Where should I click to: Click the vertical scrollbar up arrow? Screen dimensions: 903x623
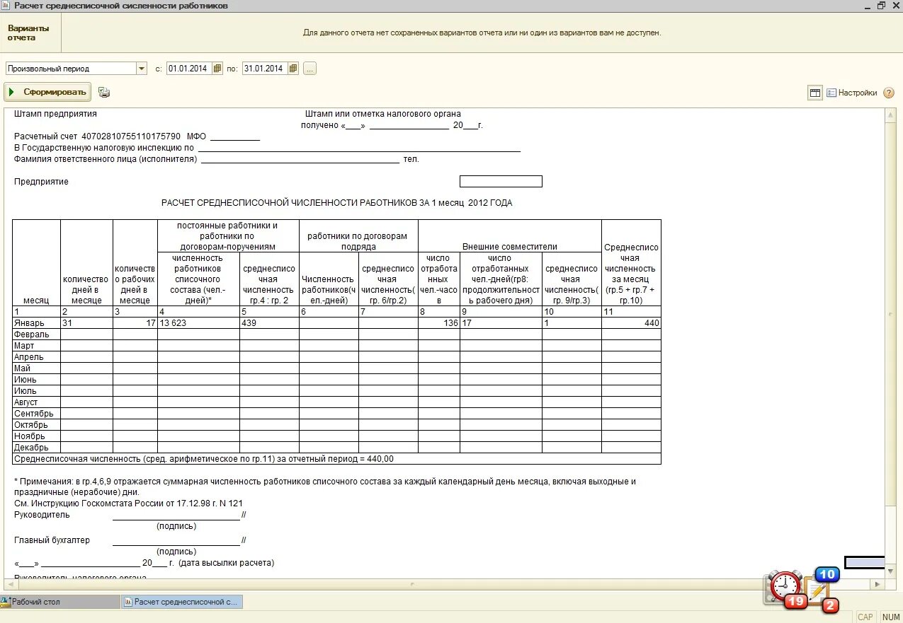click(x=891, y=115)
